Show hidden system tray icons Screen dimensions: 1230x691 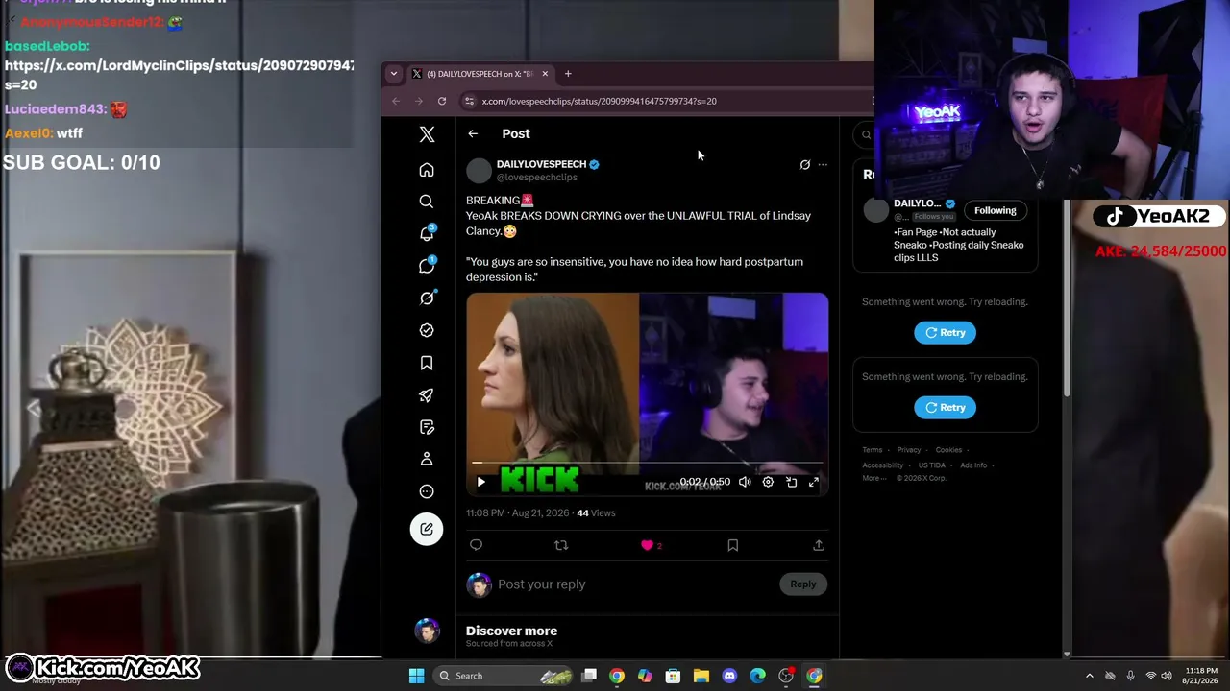point(1089,676)
